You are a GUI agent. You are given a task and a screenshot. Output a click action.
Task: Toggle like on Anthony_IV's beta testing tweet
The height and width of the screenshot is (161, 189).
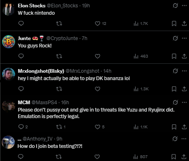97,157
